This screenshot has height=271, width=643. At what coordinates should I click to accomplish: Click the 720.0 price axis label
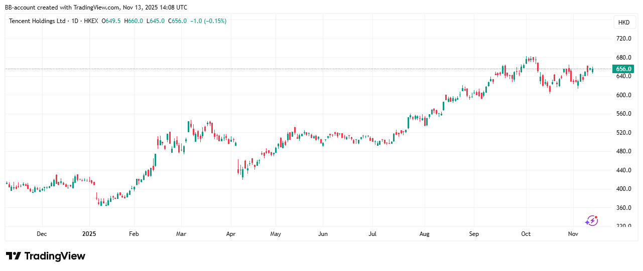point(623,39)
